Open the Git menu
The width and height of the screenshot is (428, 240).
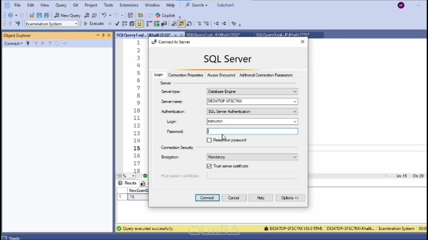click(76, 5)
